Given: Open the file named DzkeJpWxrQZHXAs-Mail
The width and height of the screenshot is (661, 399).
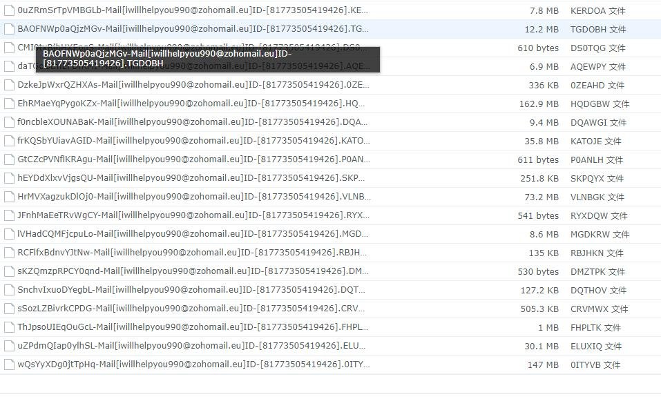Looking at the screenshot, I should tap(193, 85).
